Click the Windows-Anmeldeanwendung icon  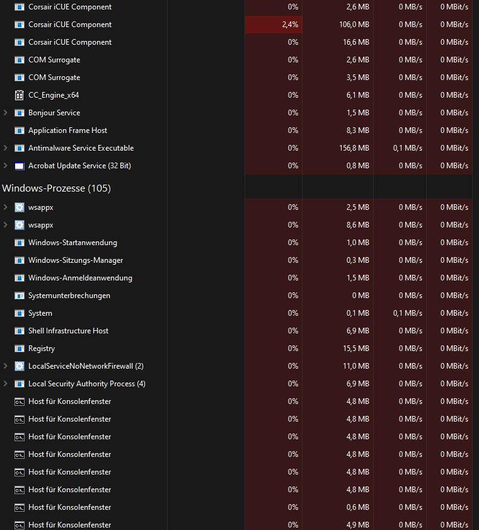pos(20,278)
